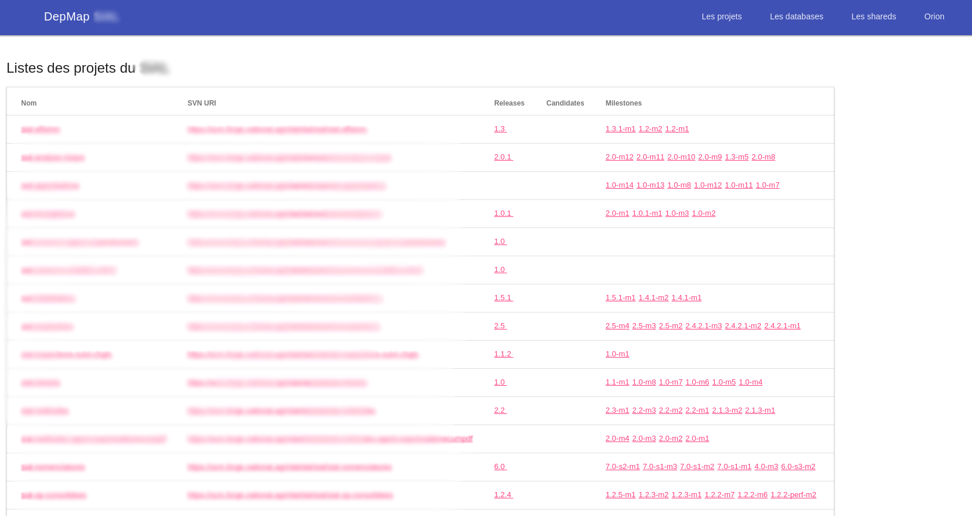Viewport: 972px width, 516px height.
Task: Select milestone 2.4.2.1-m3
Action: (x=703, y=326)
